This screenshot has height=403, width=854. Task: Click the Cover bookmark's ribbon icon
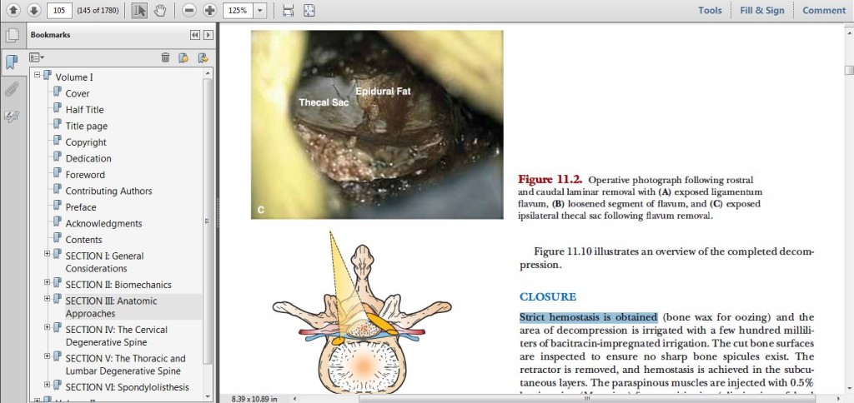coord(58,92)
